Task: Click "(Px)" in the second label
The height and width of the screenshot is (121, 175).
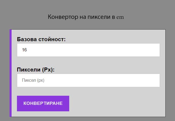Action: click(x=48, y=70)
